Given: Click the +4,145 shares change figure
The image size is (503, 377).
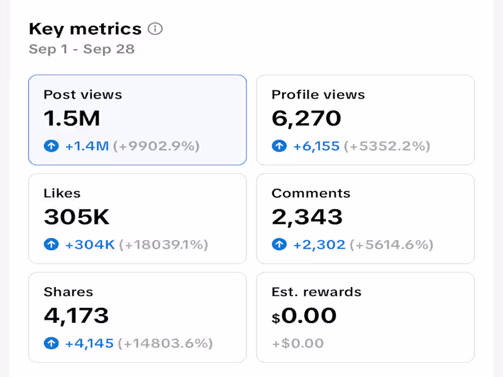Looking at the screenshot, I should click(x=89, y=343).
